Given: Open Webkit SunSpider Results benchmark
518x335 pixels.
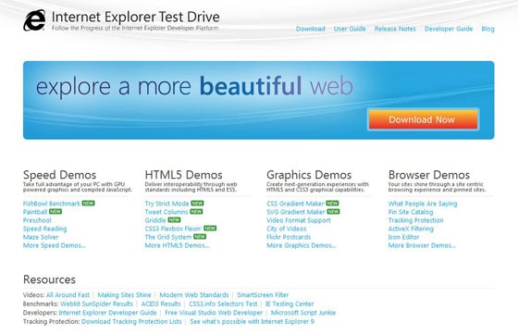Looking at the screenshot, I should click(x=96, y=304).
